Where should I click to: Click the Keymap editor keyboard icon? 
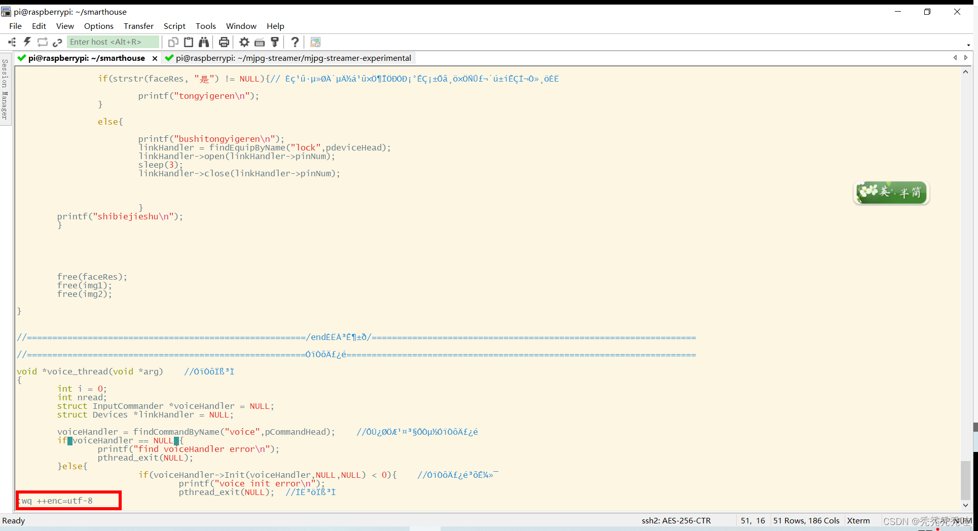click(x=260, y=42)
